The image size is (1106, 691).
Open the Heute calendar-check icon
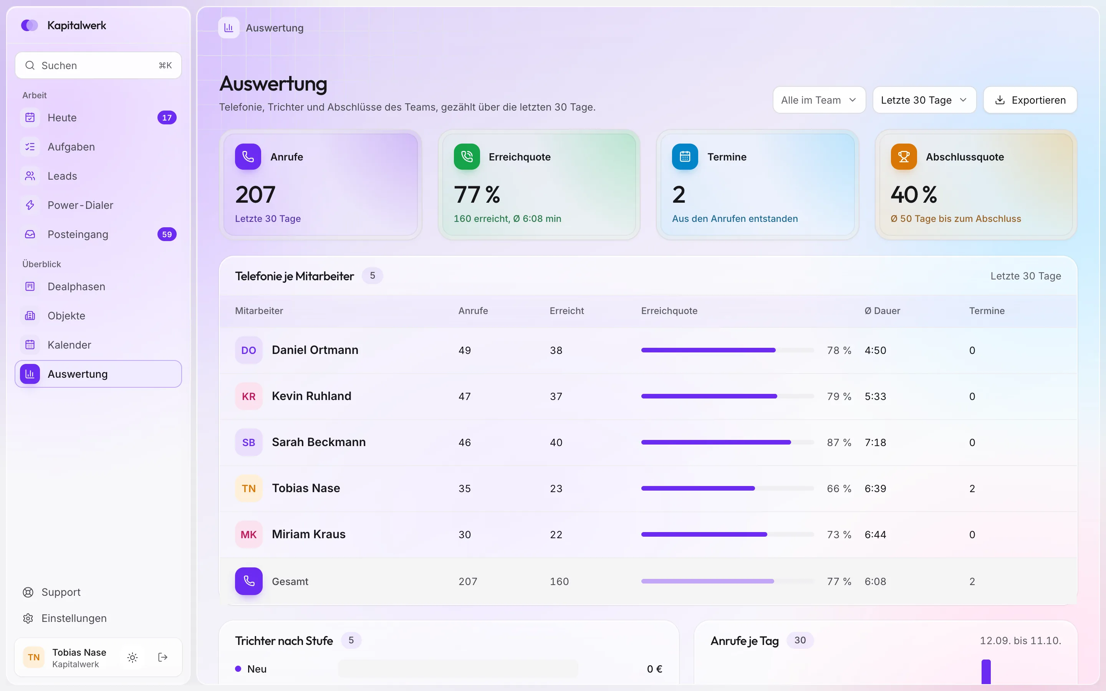30,117
